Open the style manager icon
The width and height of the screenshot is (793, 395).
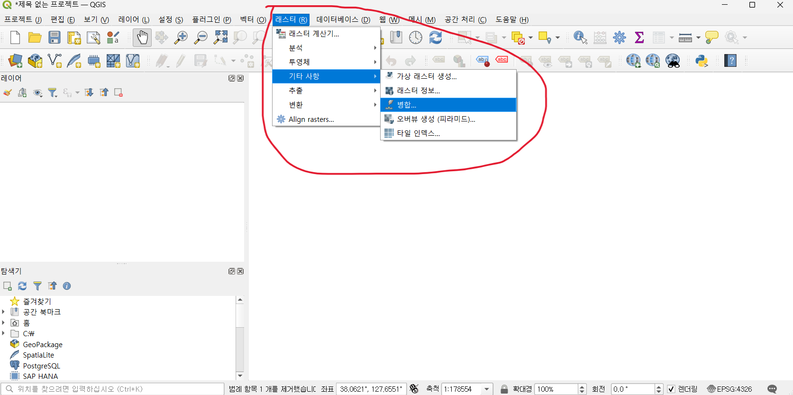[x=113, y=37]
